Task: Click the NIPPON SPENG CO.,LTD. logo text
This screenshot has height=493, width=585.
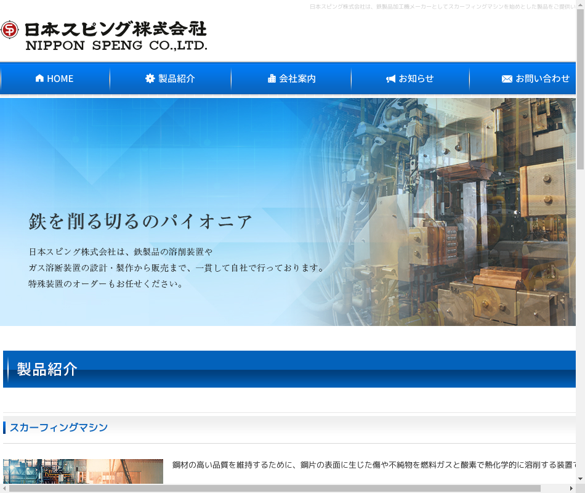Action: point(116,44)
